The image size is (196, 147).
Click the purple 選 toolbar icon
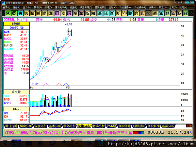[x=57, y=13]
